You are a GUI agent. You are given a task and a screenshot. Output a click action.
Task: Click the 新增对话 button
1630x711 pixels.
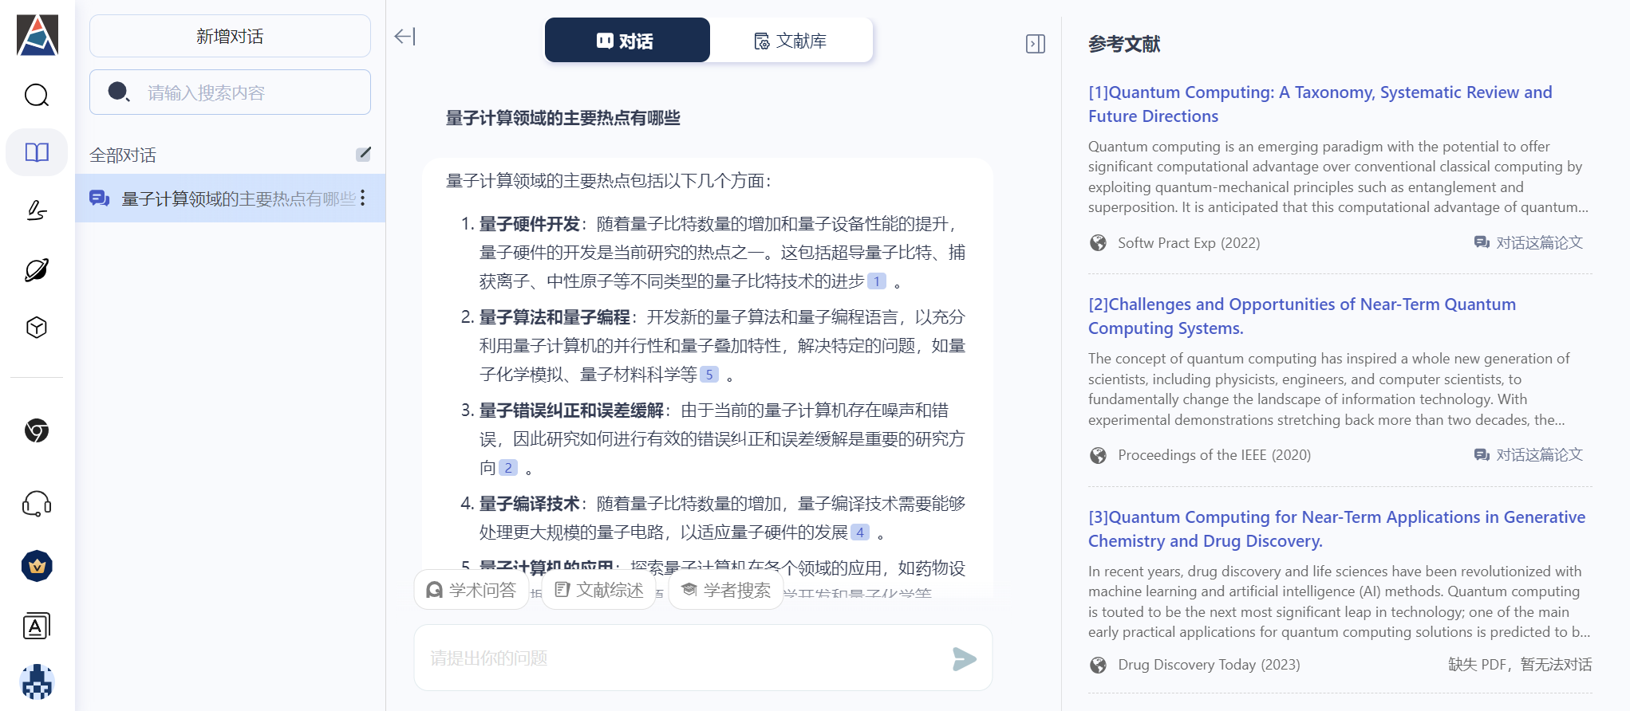[230, 36]
